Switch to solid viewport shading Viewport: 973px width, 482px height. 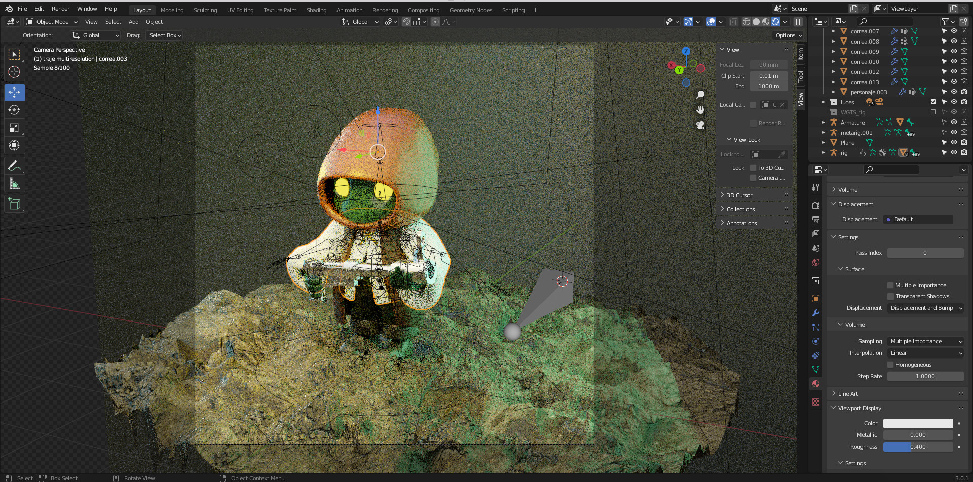point(756,22)
